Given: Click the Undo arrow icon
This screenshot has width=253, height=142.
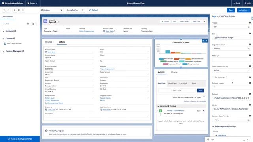Looking at the screenshot, I should click(4, 10).
